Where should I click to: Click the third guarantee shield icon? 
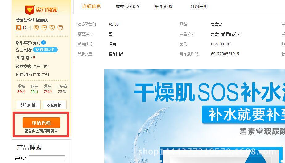click(x=52, y=28)
